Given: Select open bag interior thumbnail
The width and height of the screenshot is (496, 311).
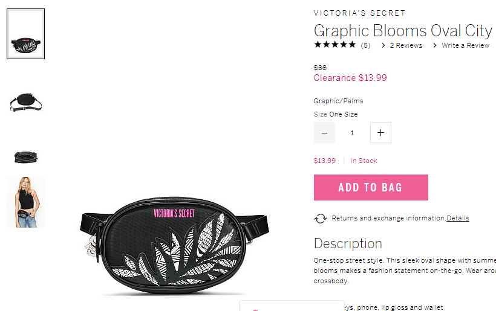Looking at the screenshot, I should pyautogui.click(x=25, y=157).
